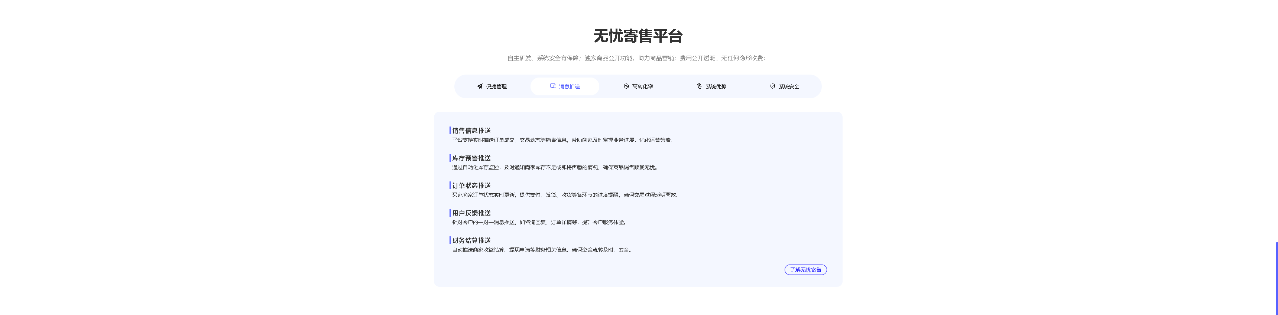Show the 系统优势 tab label
This screenshot has width=1278, height=315.
click(x=716, y=87)
